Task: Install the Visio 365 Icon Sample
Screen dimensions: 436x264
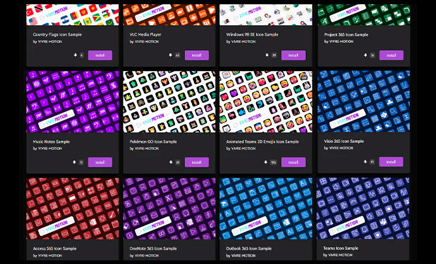Action: click(x=391, y=162)
